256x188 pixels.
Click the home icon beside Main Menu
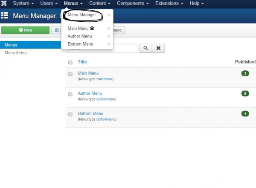pyautogui.click(x=92, y=28)
